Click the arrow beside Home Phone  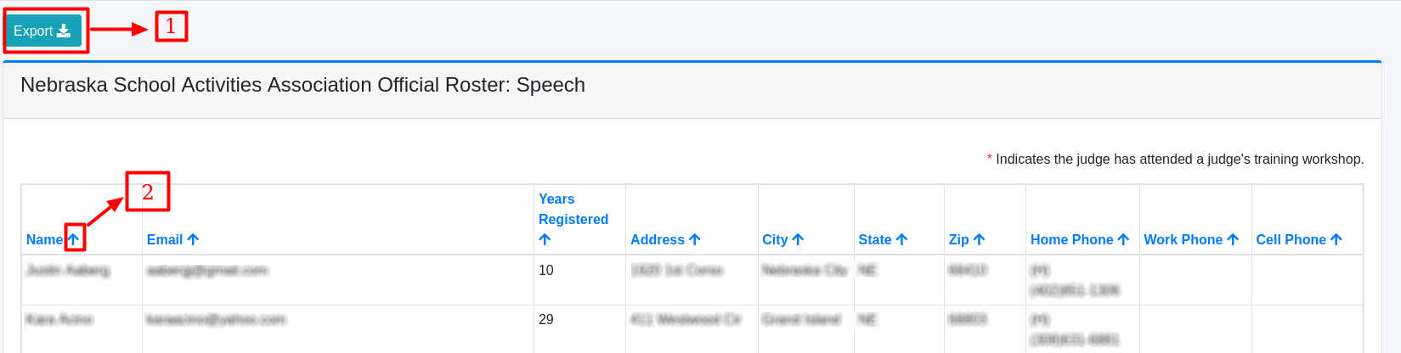click(1123, 239)
